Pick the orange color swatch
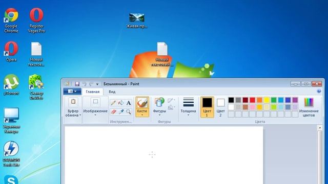This screenshot has width=328, height=184. click(x=260, y=100)
